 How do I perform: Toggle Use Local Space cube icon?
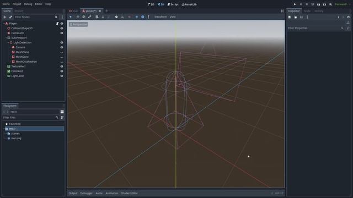(x=116, y=17)
